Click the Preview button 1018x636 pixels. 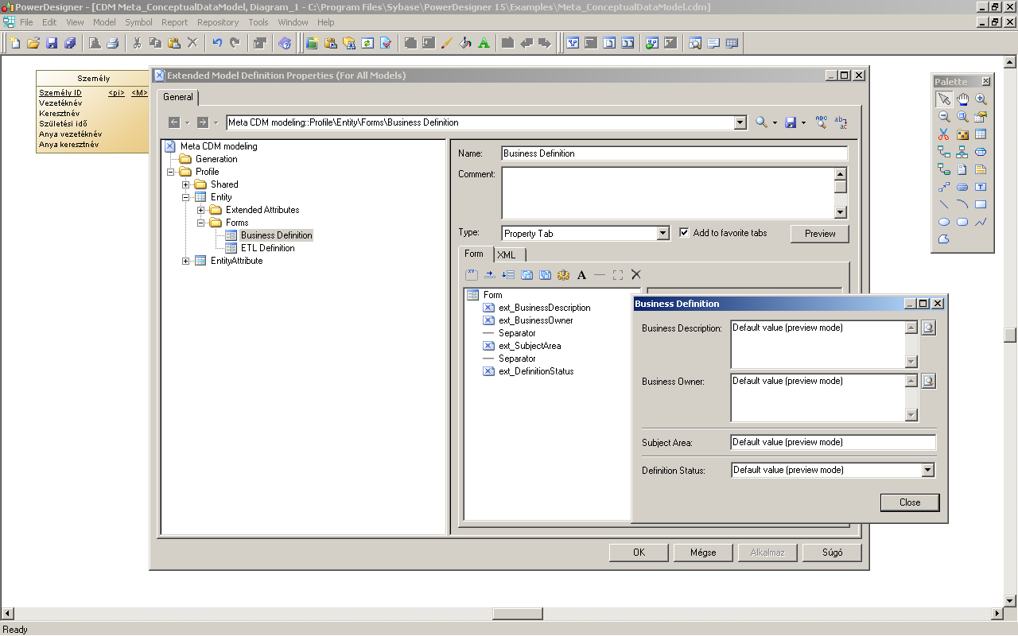click(820, 234)
